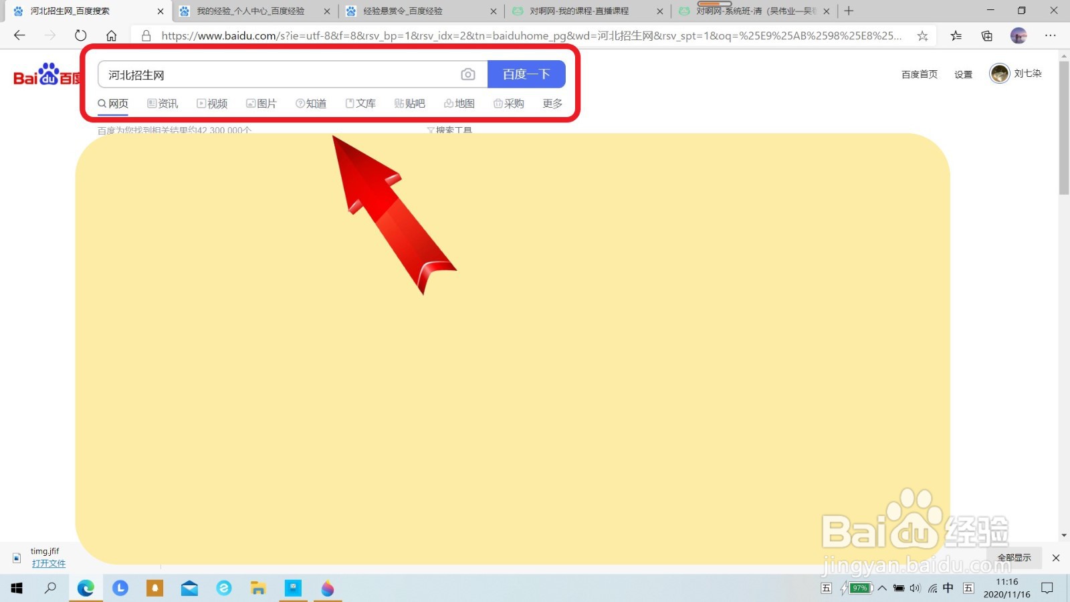Click the volume speaker tray icon
This screenshot has height=602, width=1070.
pos(916,588)
